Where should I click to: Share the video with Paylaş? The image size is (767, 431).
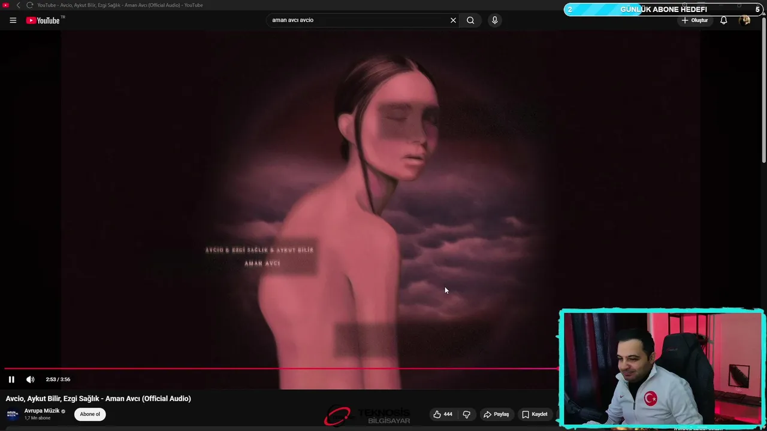[x=496, y=414]
